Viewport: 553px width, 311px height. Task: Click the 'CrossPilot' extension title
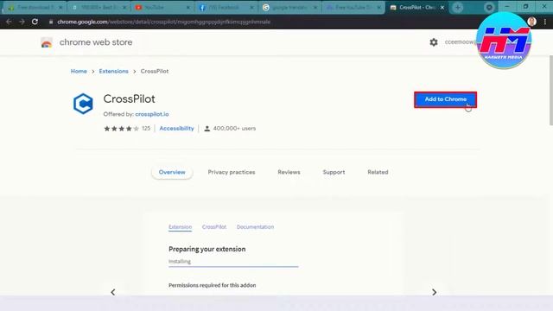click(129, 99)
